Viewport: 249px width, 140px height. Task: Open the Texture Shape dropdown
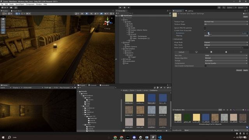pyautogui.click(x=226, y=24)
